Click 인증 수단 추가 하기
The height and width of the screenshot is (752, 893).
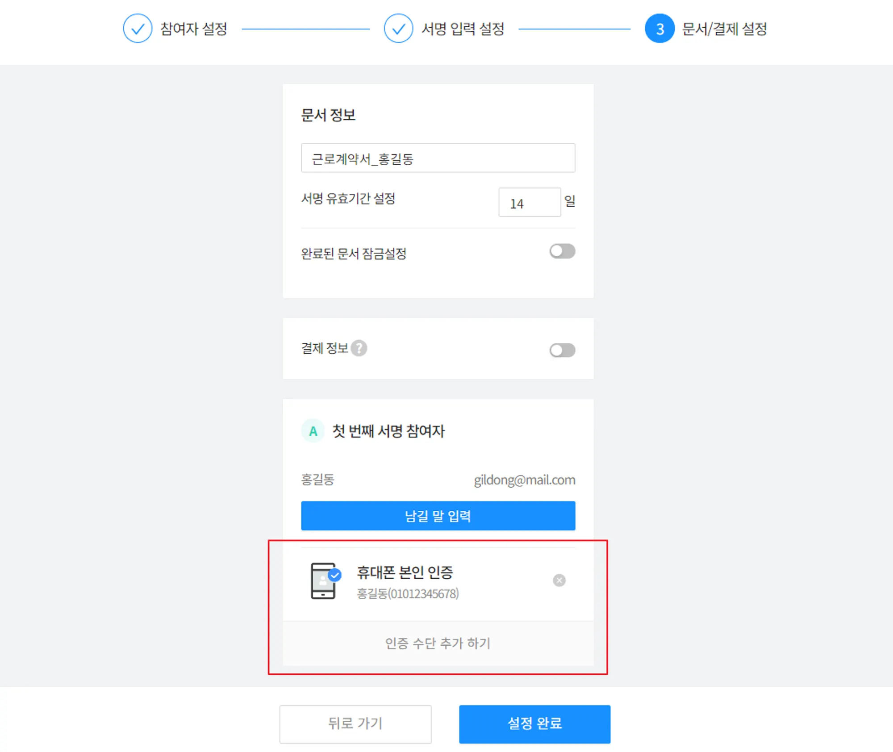tap(438, 643)
